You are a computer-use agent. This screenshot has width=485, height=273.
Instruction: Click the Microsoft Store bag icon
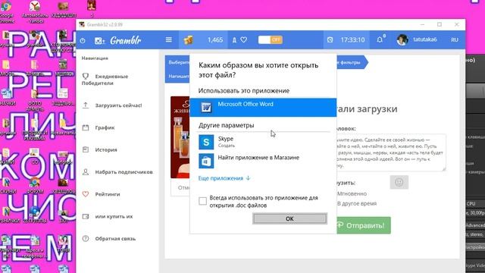coord(206,161)
